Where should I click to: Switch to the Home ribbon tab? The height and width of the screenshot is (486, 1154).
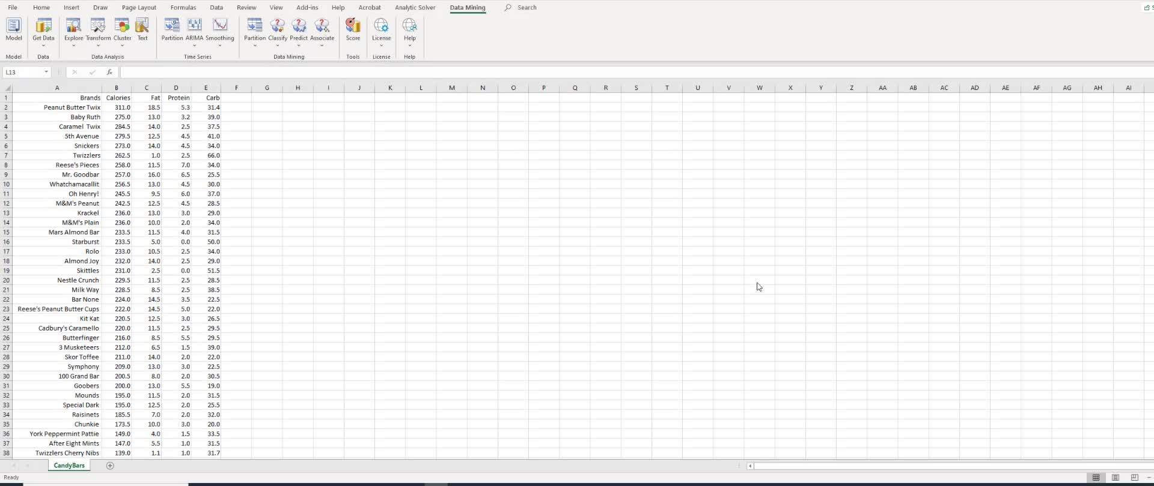tap(41, 8)
